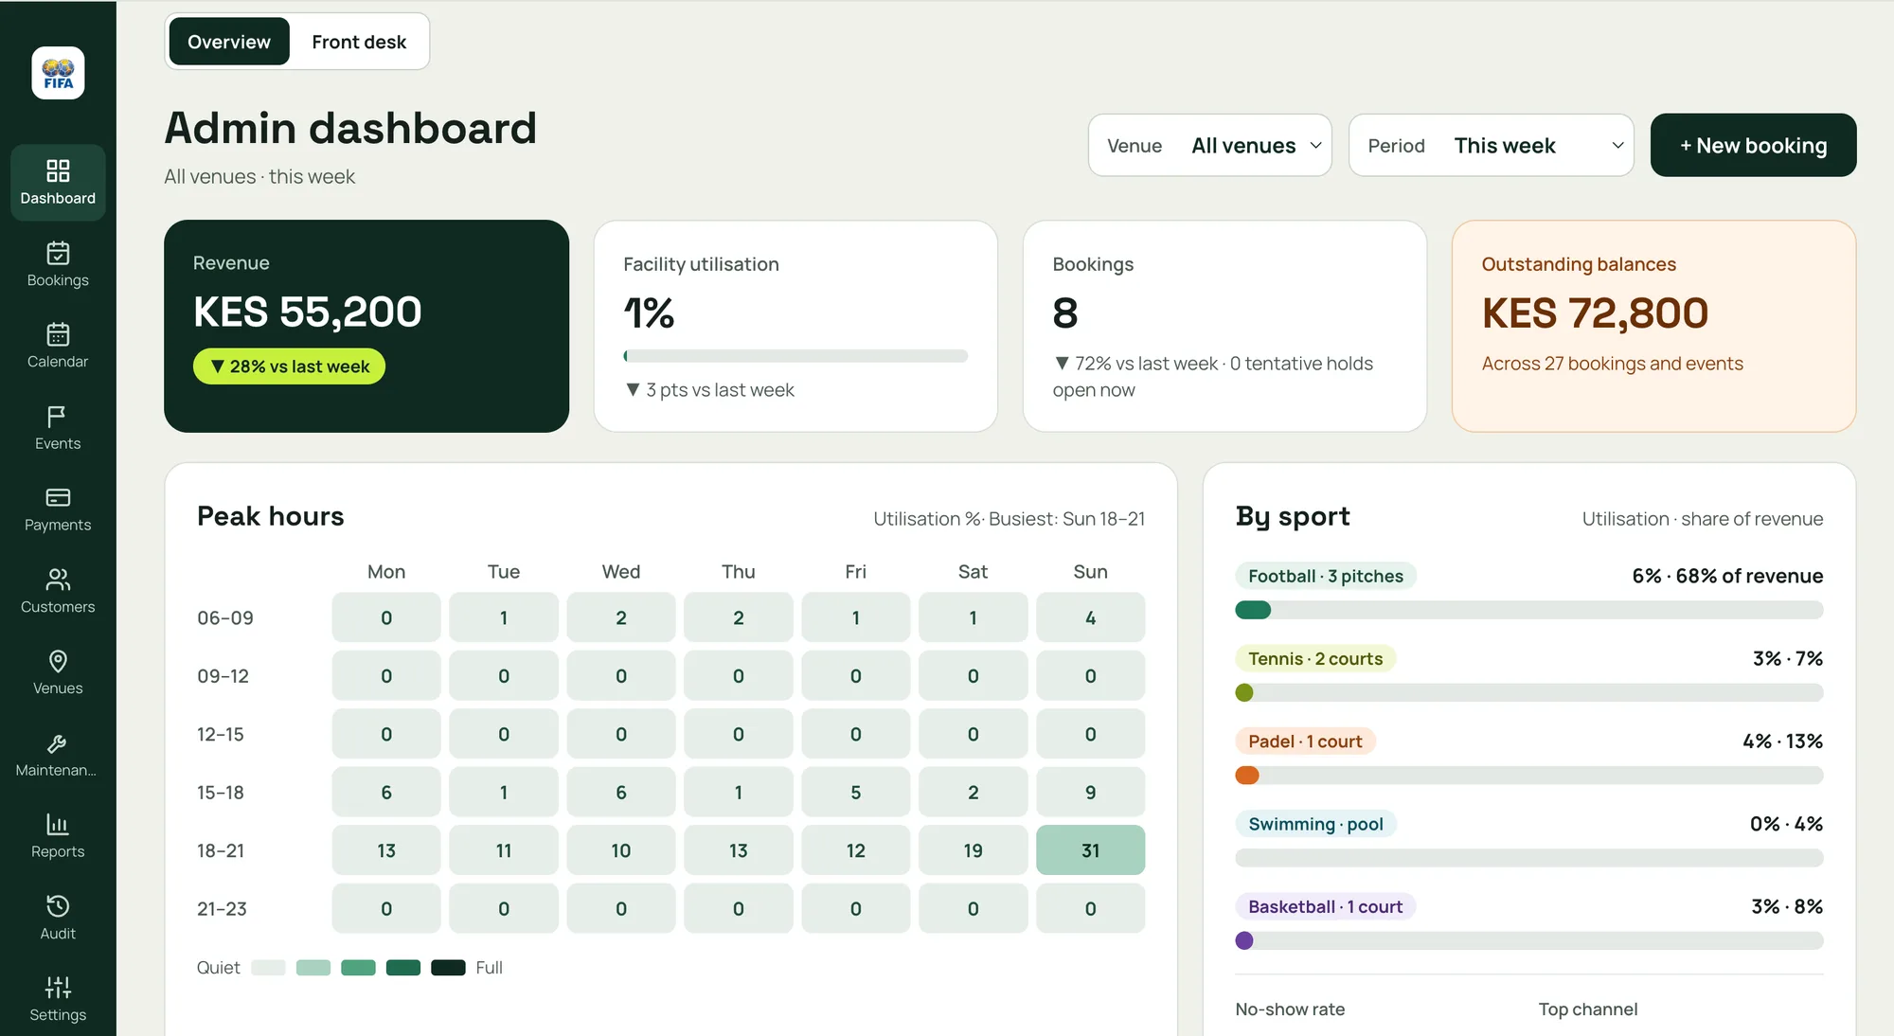
Task: Click the Bookings count 8
Action: point(1065,313)
